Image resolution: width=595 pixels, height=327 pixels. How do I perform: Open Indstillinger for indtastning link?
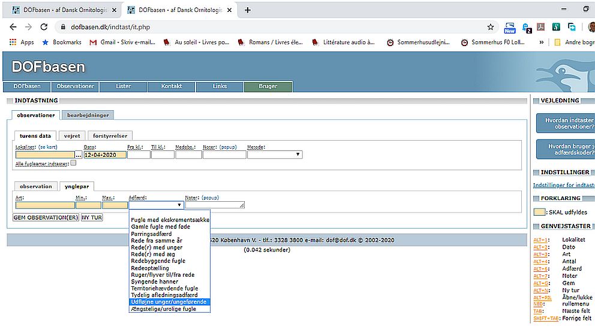point(564,185)
